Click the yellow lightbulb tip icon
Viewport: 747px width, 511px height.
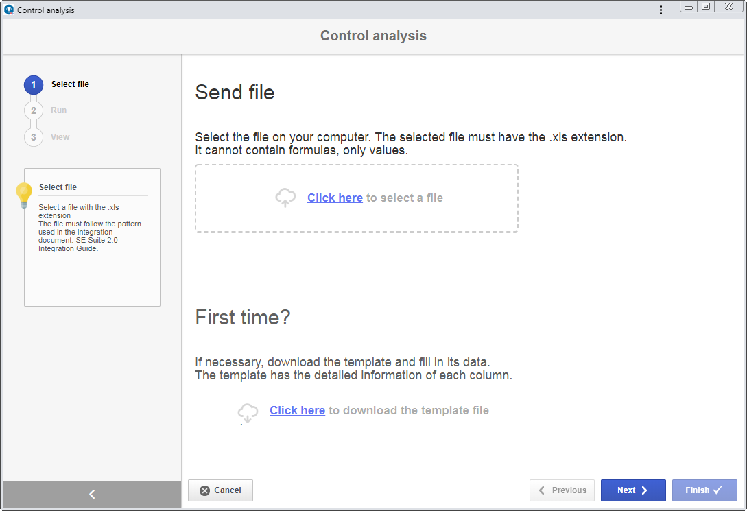[24, 195]
